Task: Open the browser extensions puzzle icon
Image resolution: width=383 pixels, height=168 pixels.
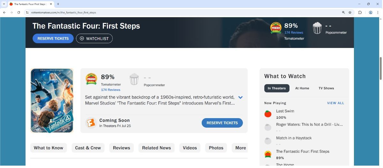Action: (x=360, y=12)
